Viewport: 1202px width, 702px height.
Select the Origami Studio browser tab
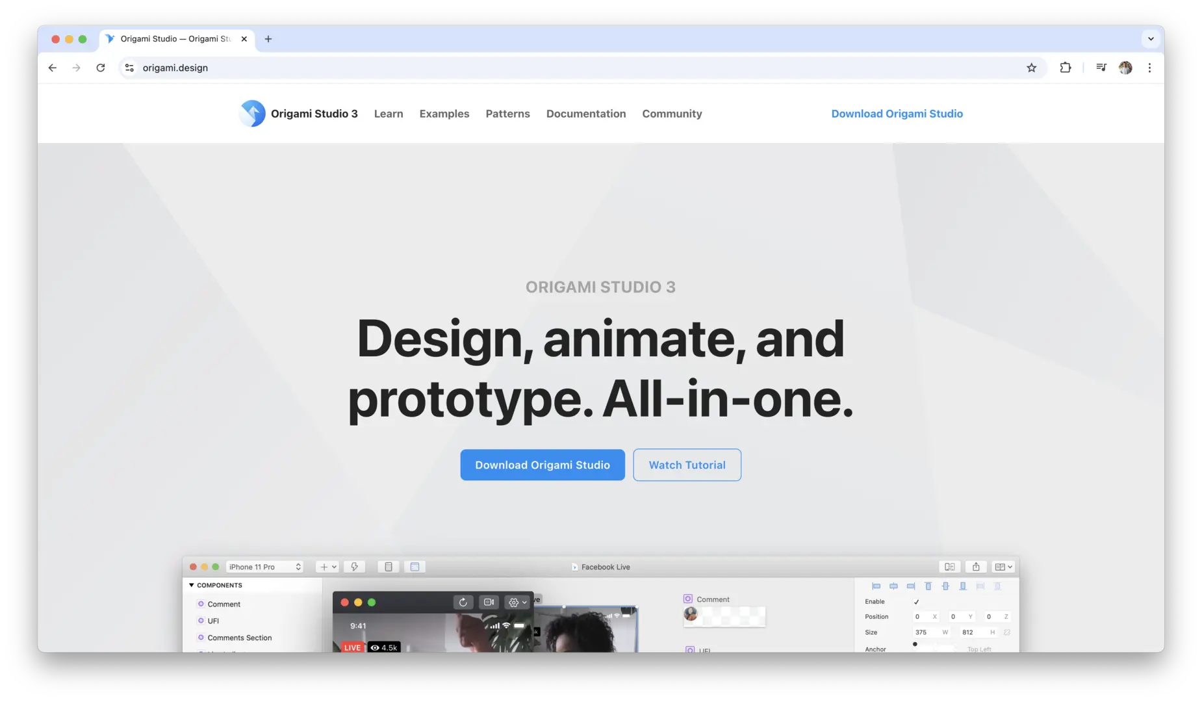point(175,39)
